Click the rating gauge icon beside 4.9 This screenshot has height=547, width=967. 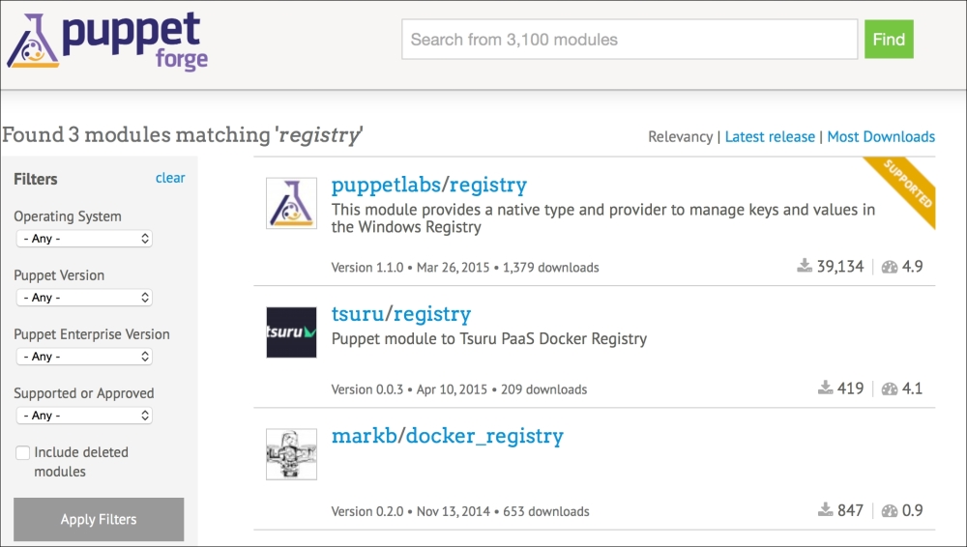(x=890, y=267)
